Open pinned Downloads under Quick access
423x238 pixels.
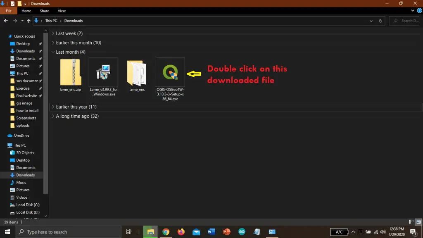pyautogui.click(x=25, y=51)
